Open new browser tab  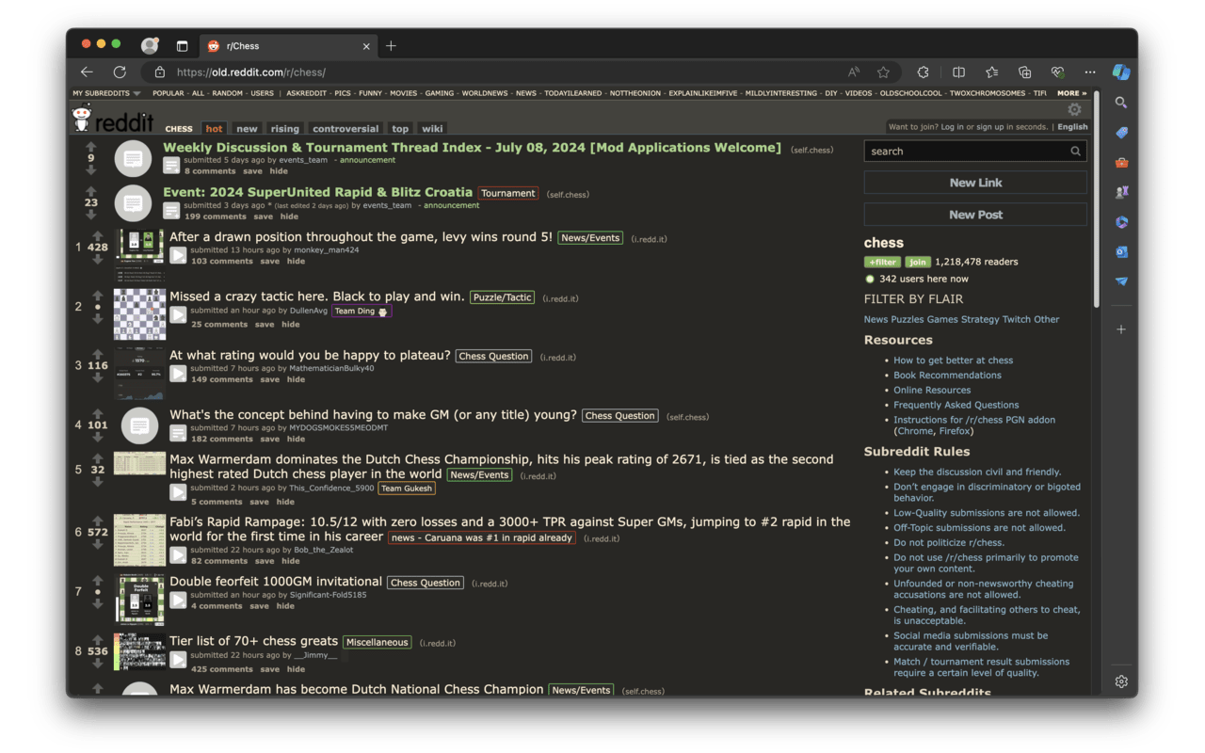tap(392, 45)
